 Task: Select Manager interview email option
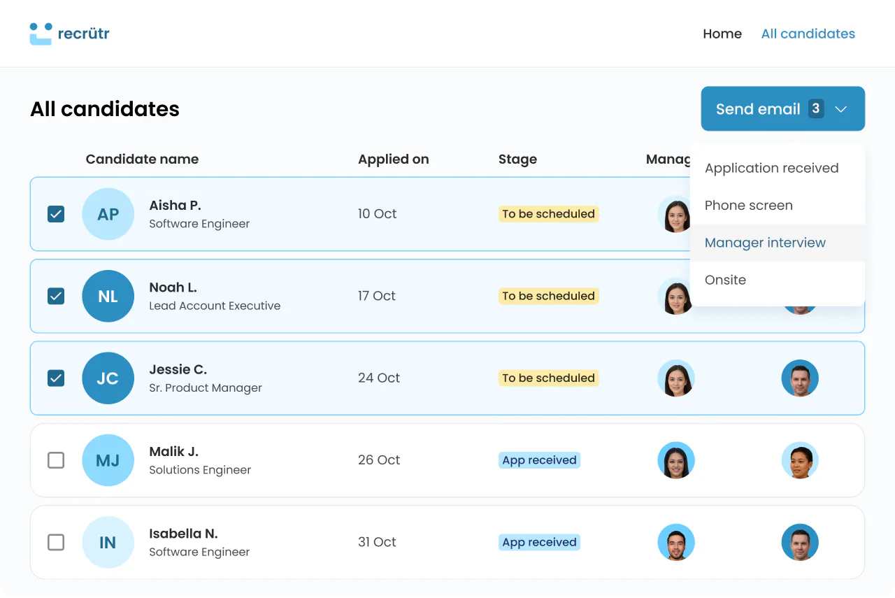tap(778, 243)
